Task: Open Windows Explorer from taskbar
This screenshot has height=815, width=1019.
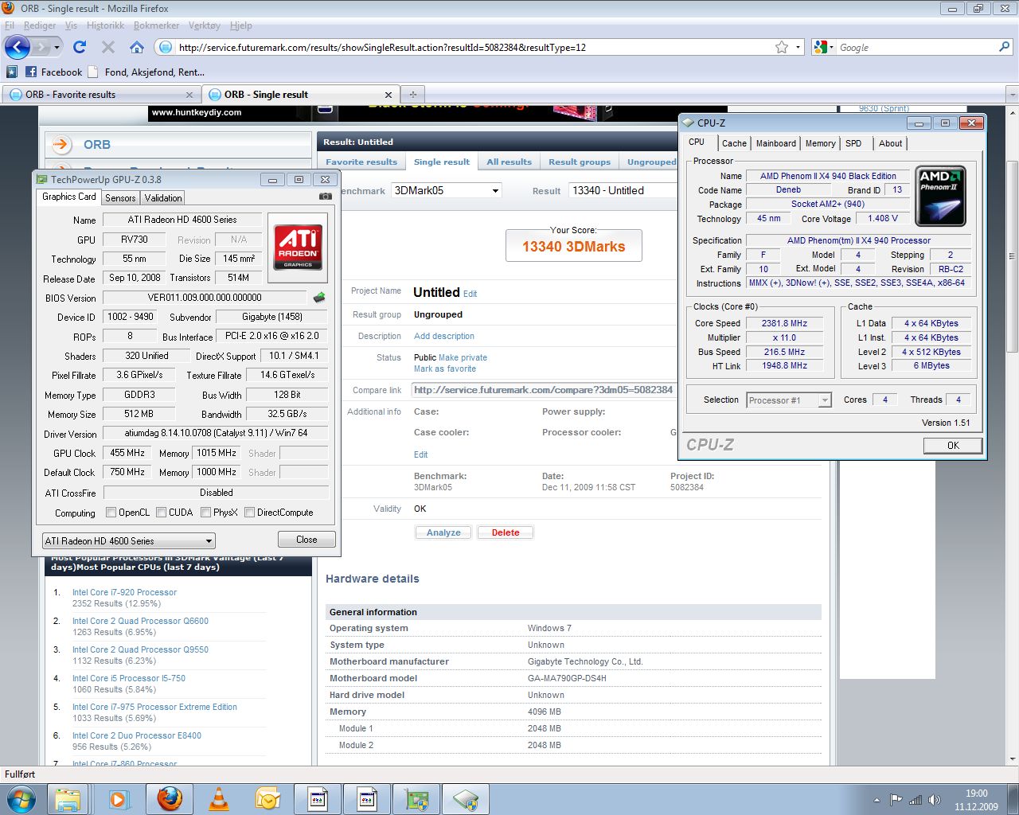Action: [68, 799]
